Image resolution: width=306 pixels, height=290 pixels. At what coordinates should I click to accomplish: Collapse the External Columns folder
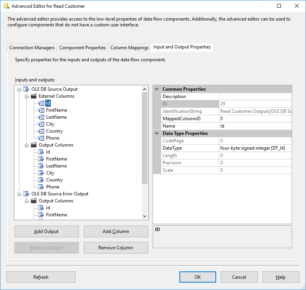[x=27, y=97]
